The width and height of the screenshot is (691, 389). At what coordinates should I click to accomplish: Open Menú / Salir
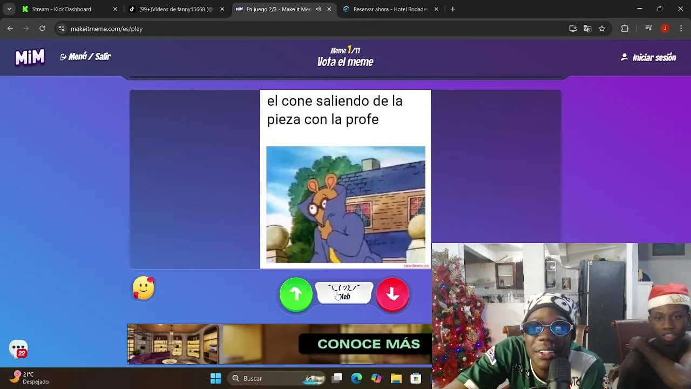point(85,57)
